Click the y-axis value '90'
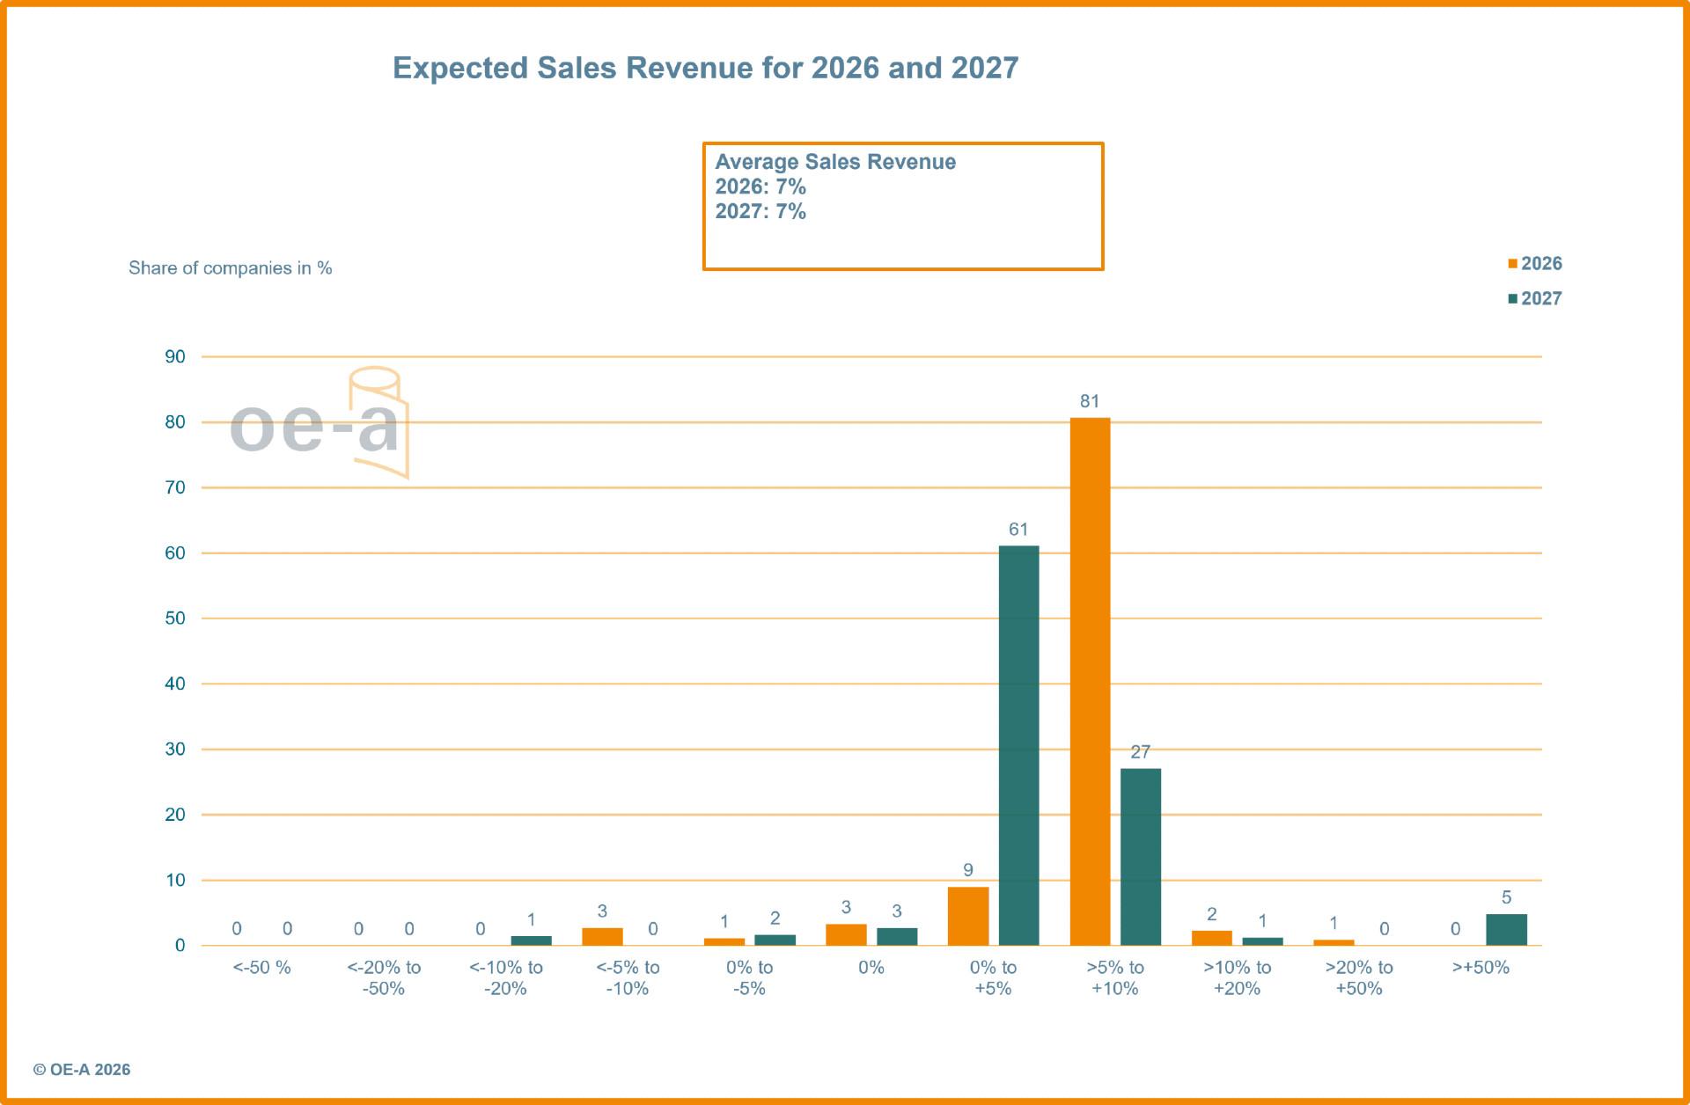This screenshot has height=1105, width=1690. coord(175,357)
